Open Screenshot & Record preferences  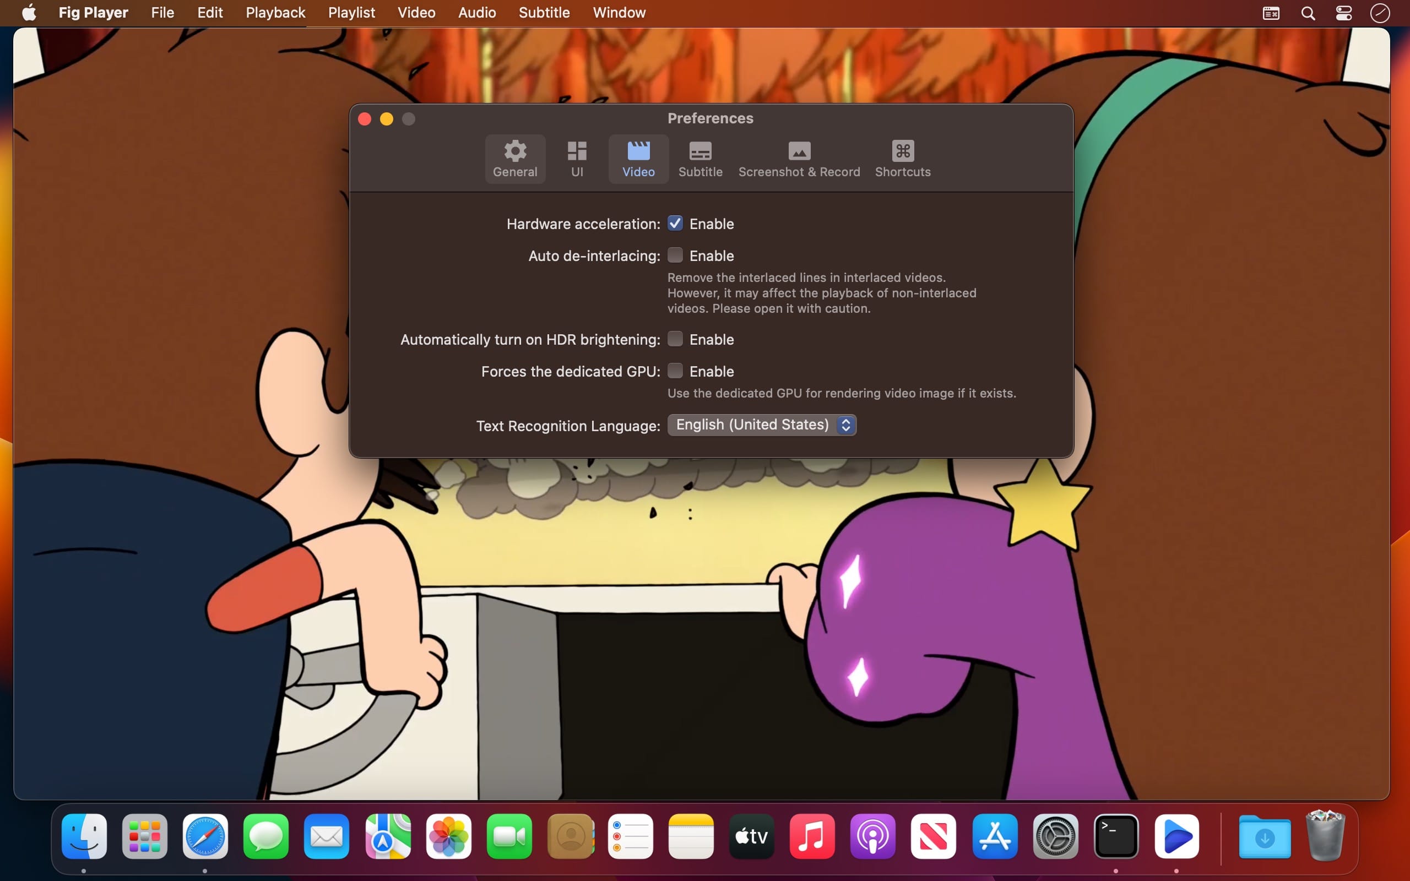pos(799,159)
